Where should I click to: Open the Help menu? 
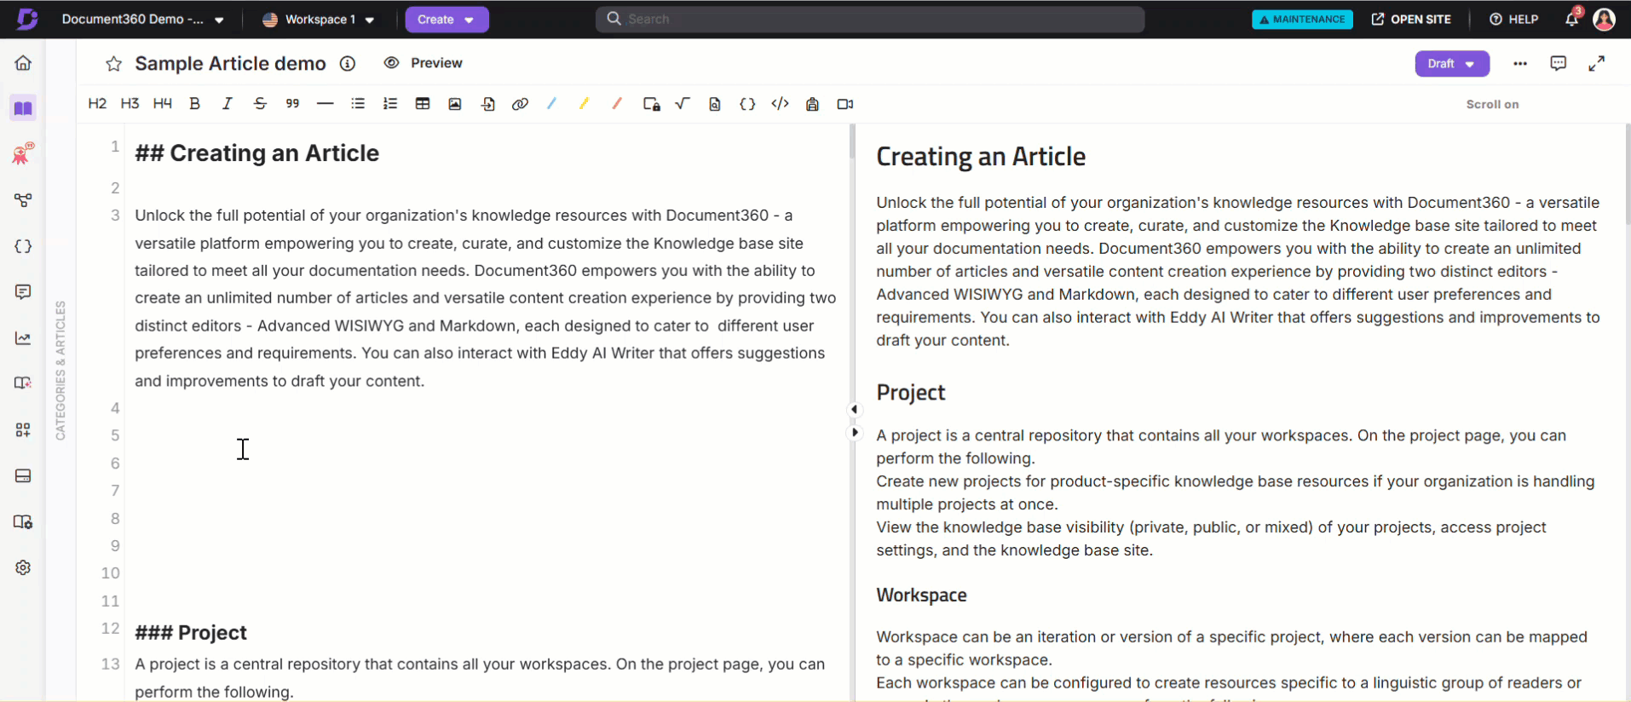1513,20
